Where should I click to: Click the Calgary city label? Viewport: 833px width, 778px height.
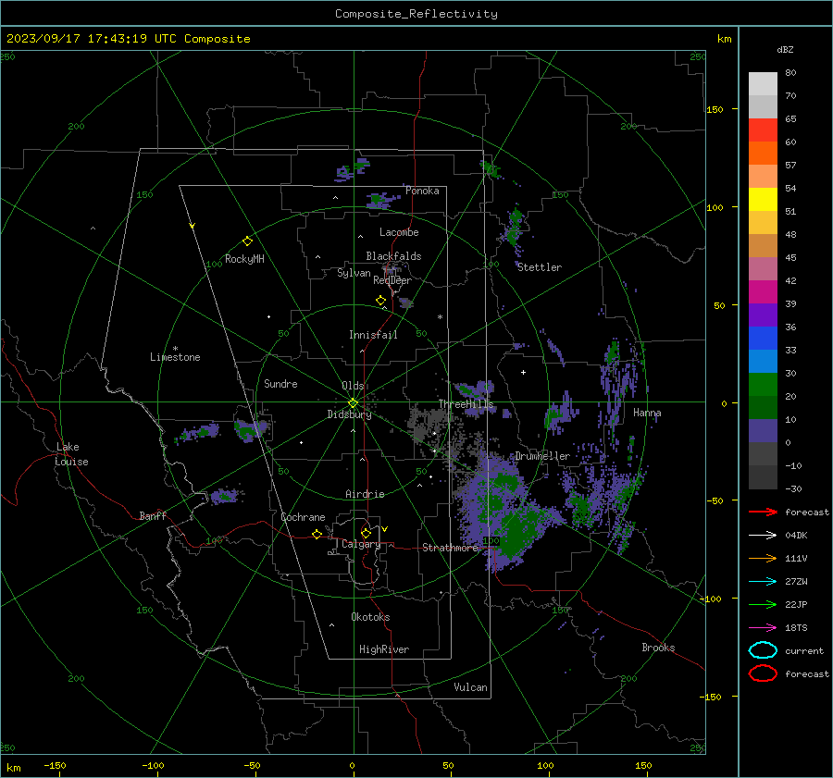[361, 544]
